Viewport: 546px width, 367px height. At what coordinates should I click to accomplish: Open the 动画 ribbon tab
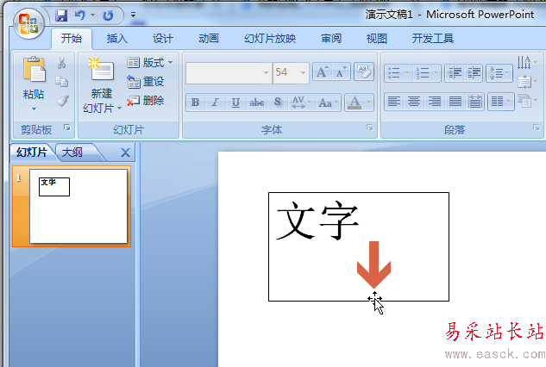[209, 38]
